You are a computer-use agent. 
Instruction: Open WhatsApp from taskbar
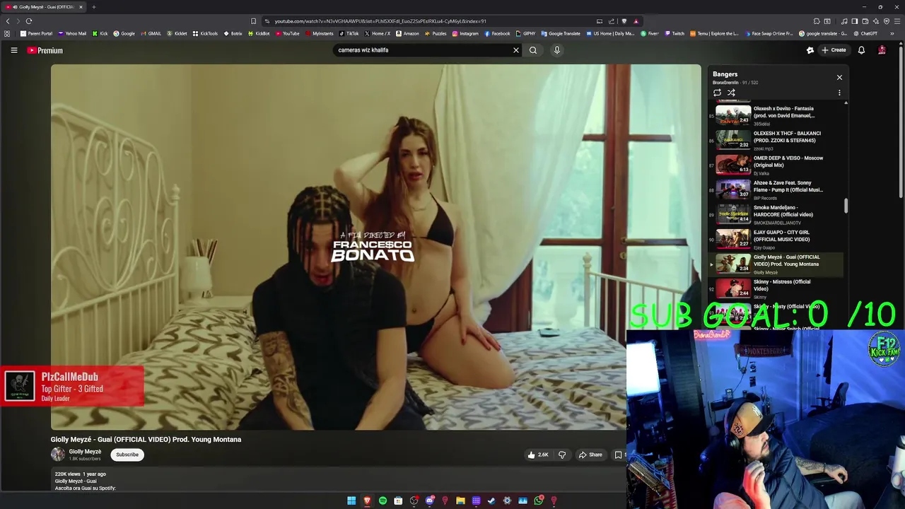pyautogui.click(x=539, y=501)
